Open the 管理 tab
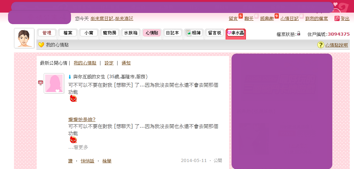 47,33
